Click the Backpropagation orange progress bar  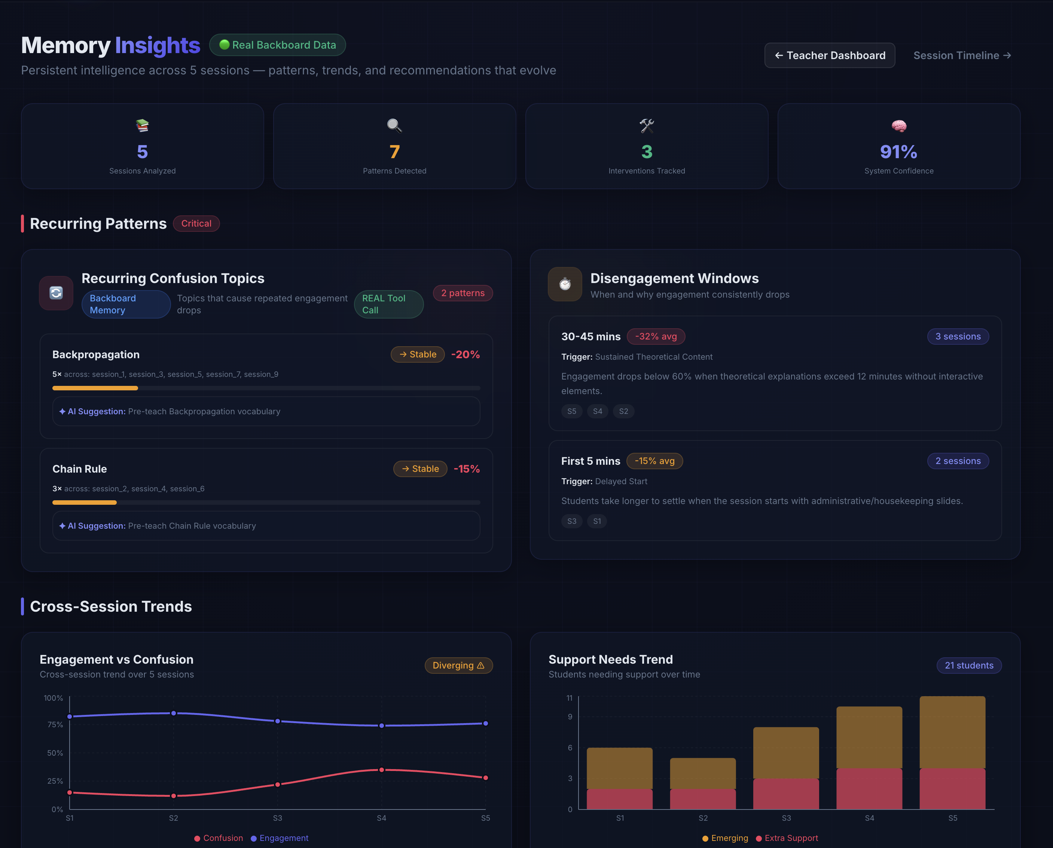pyautogui.click(x=95, y=388)
